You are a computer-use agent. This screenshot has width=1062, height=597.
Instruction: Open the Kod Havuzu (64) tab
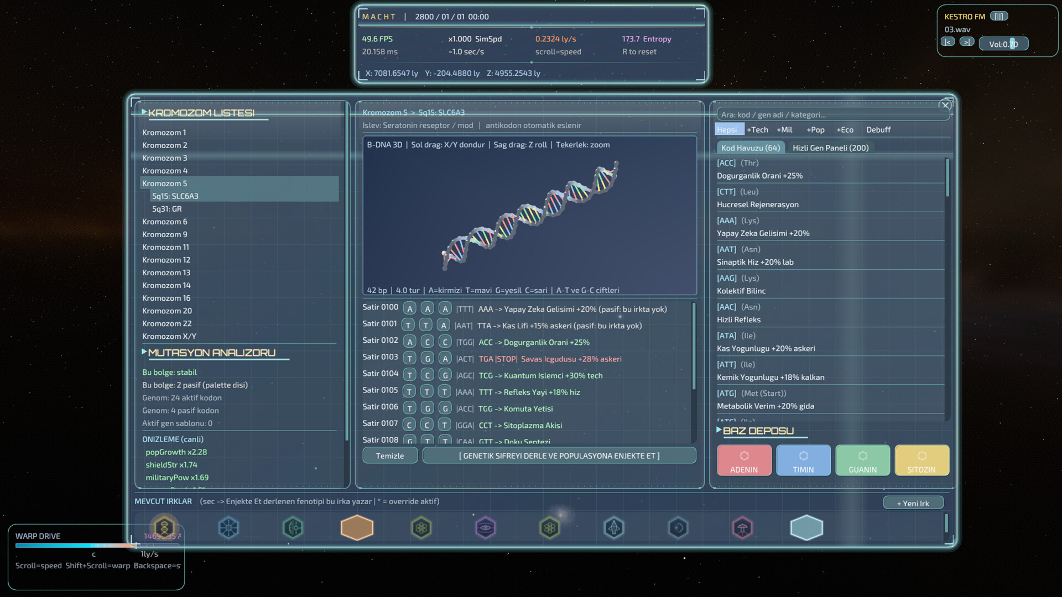(x=751, y=148)
